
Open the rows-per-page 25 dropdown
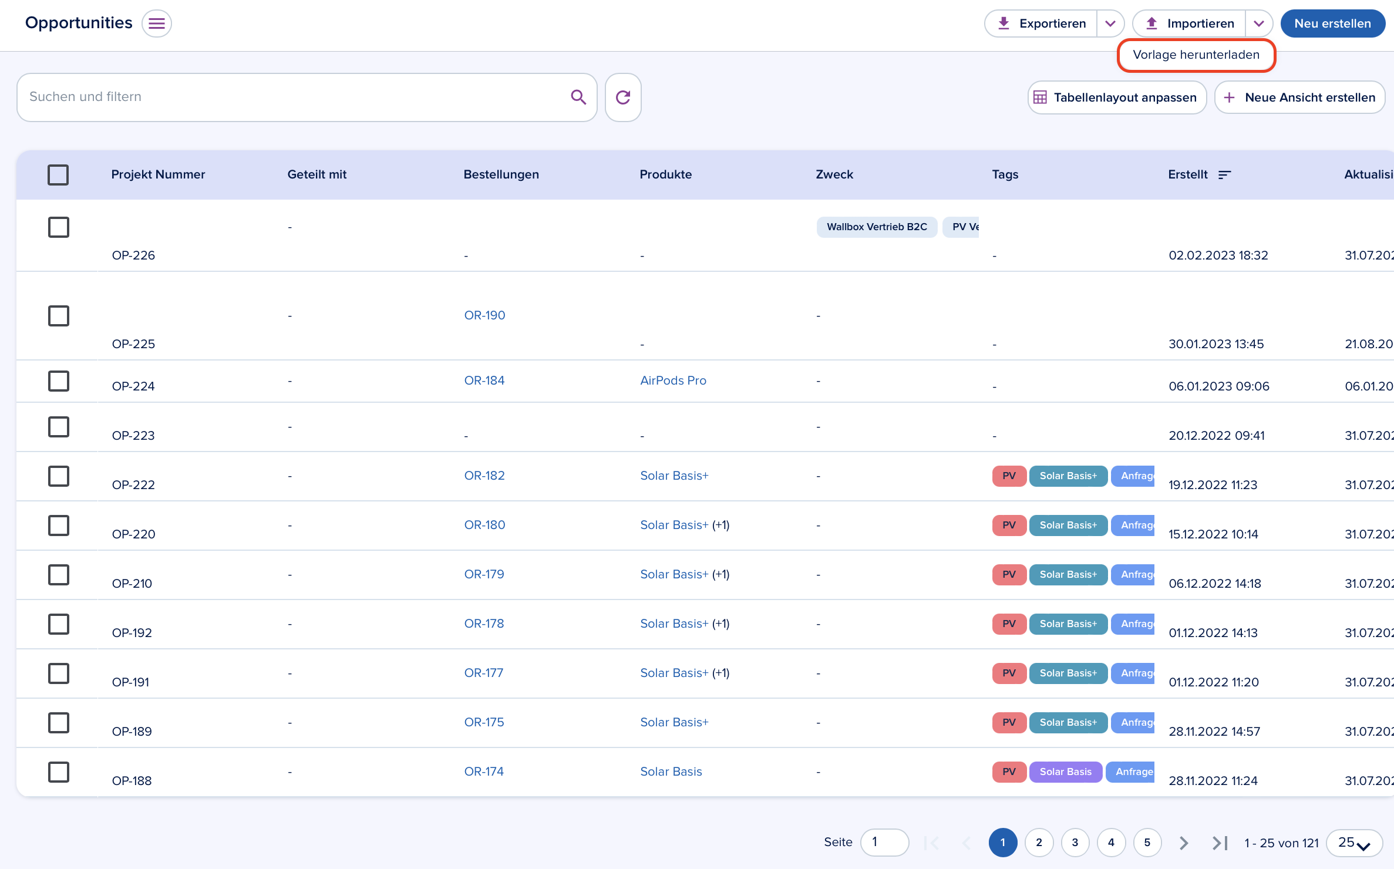pyautogui.click(x=1354, y=843)
